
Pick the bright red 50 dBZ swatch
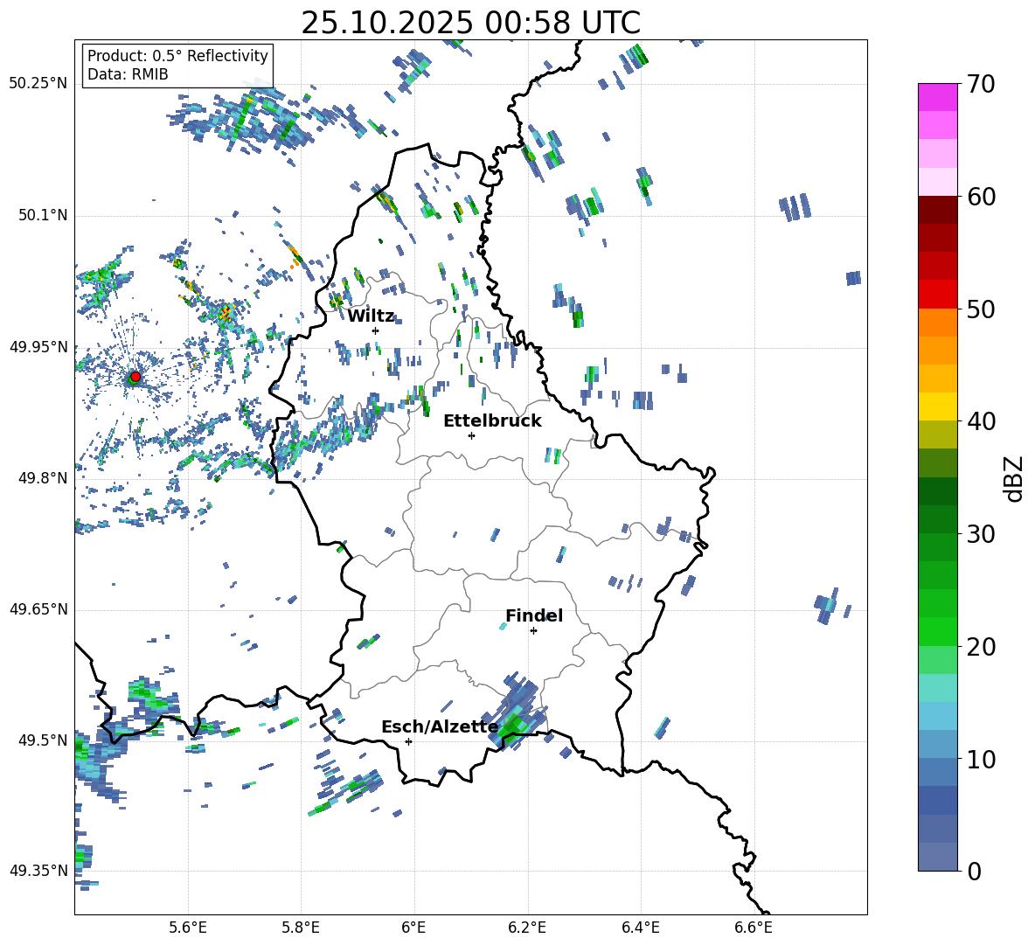pyautogui.click(x=938, y=294)
